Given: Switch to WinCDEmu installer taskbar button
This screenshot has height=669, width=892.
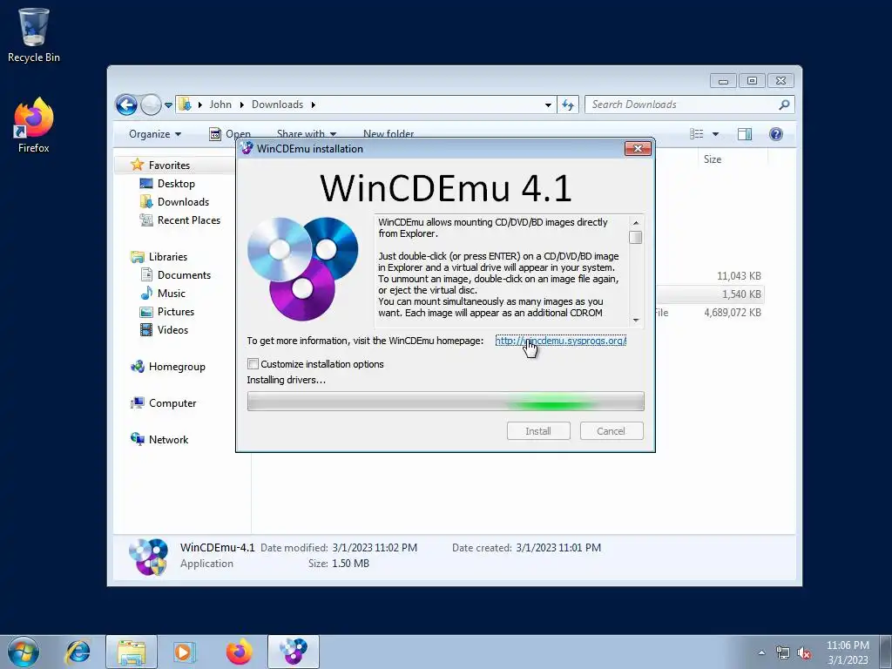Looking at the screenshot, I should (294, 652).
